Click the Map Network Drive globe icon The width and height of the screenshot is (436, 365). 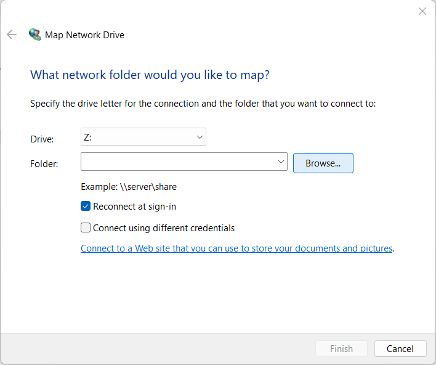click(x=35, y=35)
